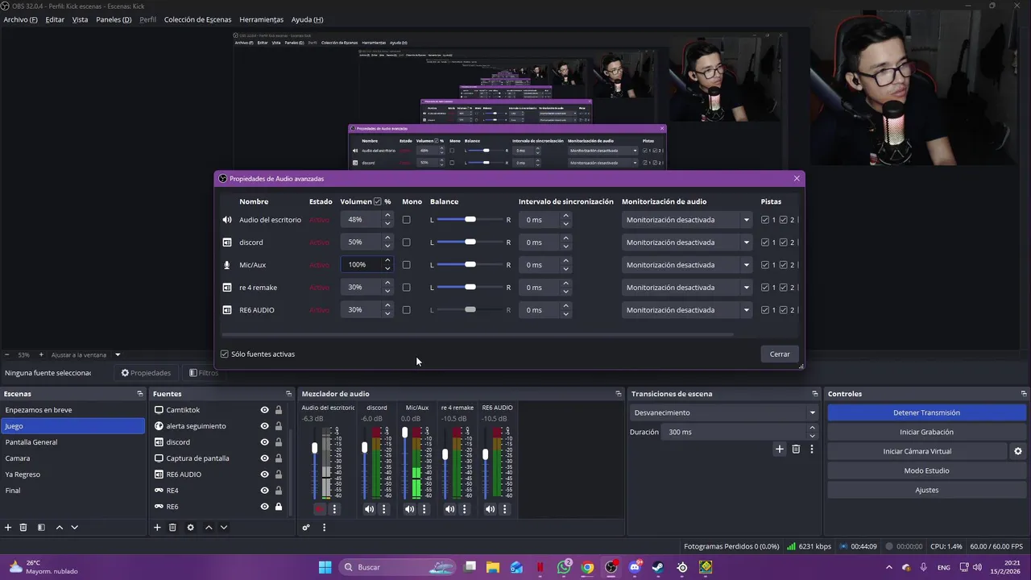1031x580 pixels.
Task: Open Google Chrome from the taskbar
Action: pyautogui.click(x=587, y=567)
